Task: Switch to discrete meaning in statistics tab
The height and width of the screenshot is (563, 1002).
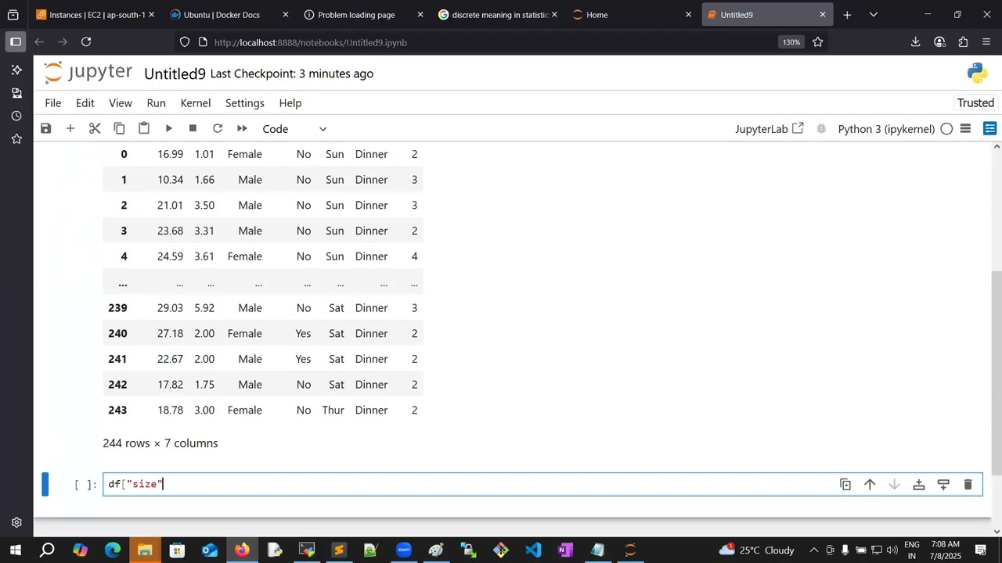Action: point(499,15)
